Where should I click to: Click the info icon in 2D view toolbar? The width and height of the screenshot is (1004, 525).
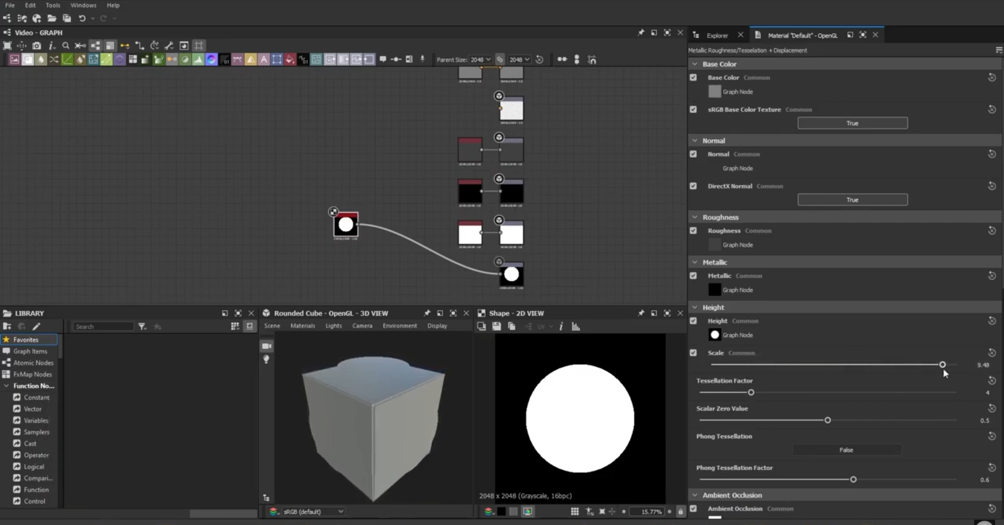[x=561, y=326]
